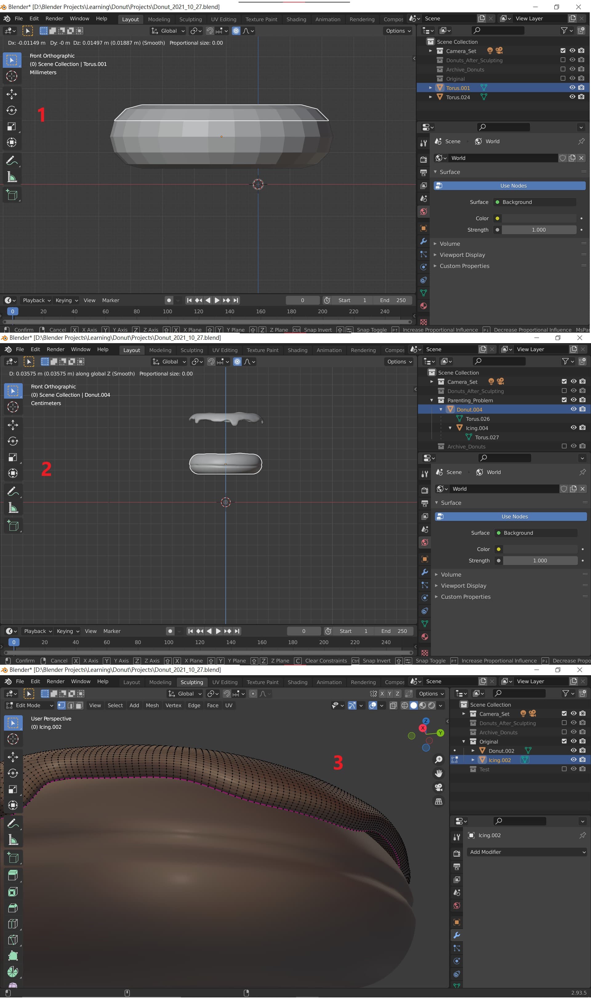Expand the Torus.024 outliner item

click(430, 97)
